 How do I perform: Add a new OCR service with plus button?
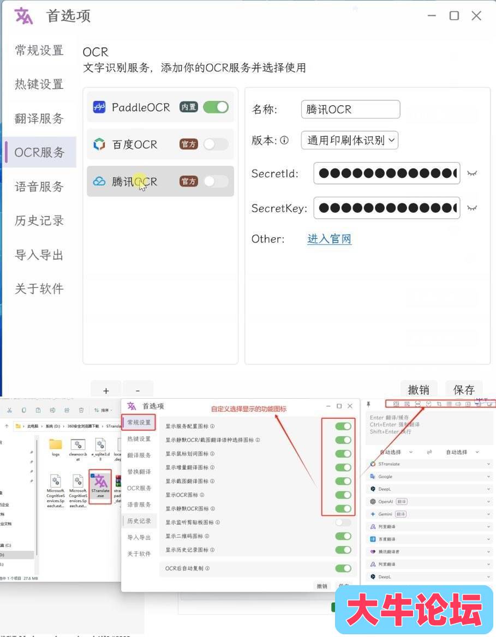coord(106,389)
